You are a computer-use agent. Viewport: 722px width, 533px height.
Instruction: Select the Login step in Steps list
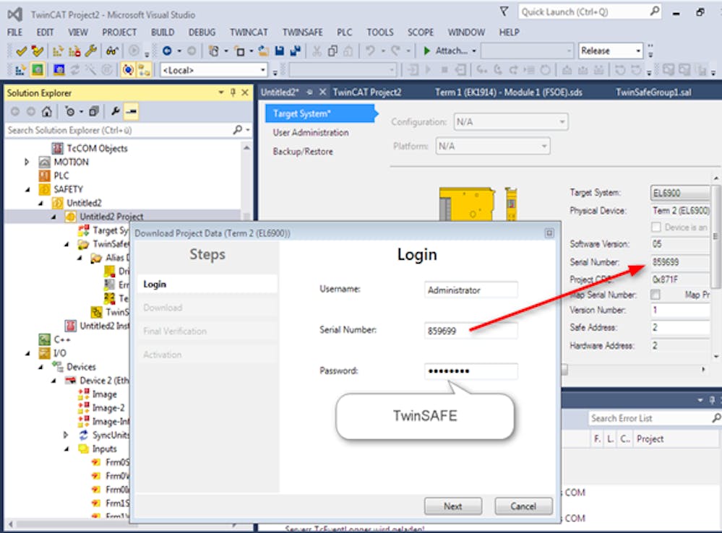[x=207, y=284]
